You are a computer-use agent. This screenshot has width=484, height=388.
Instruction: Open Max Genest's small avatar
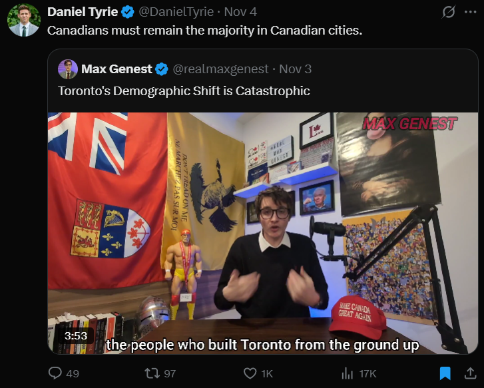pyautogui.click(x=68, y=69)
